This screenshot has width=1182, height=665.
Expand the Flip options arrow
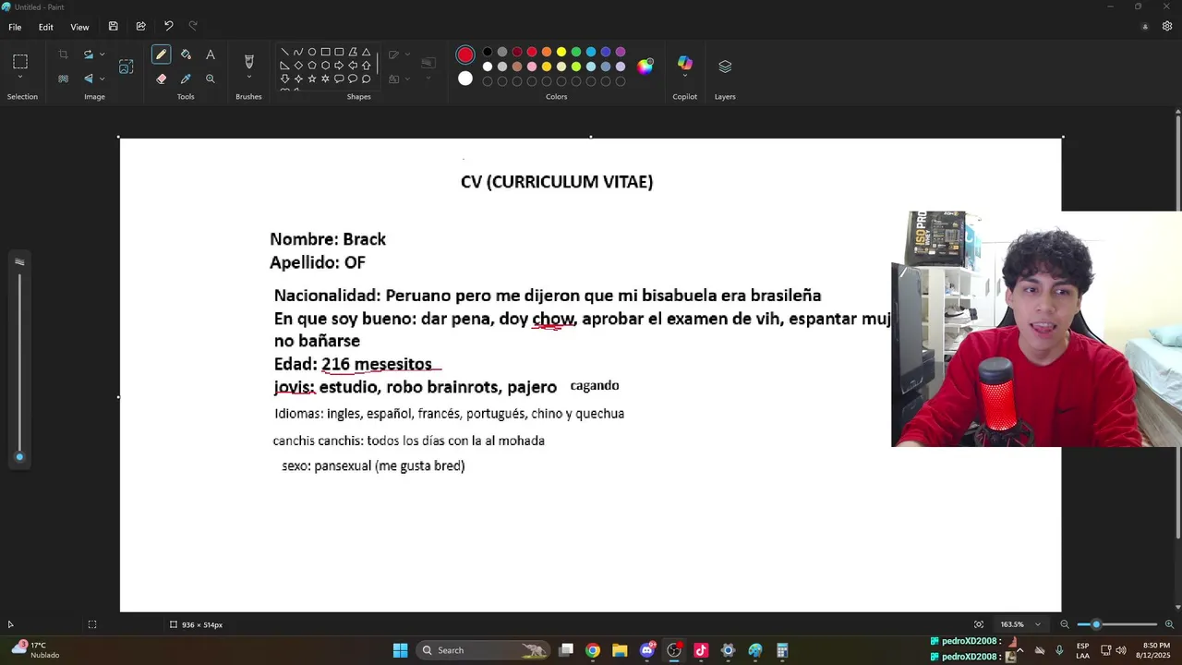tap(102, 79)
